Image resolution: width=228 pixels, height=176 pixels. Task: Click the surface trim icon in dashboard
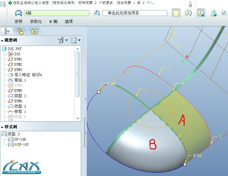click(x=214, y=13)
